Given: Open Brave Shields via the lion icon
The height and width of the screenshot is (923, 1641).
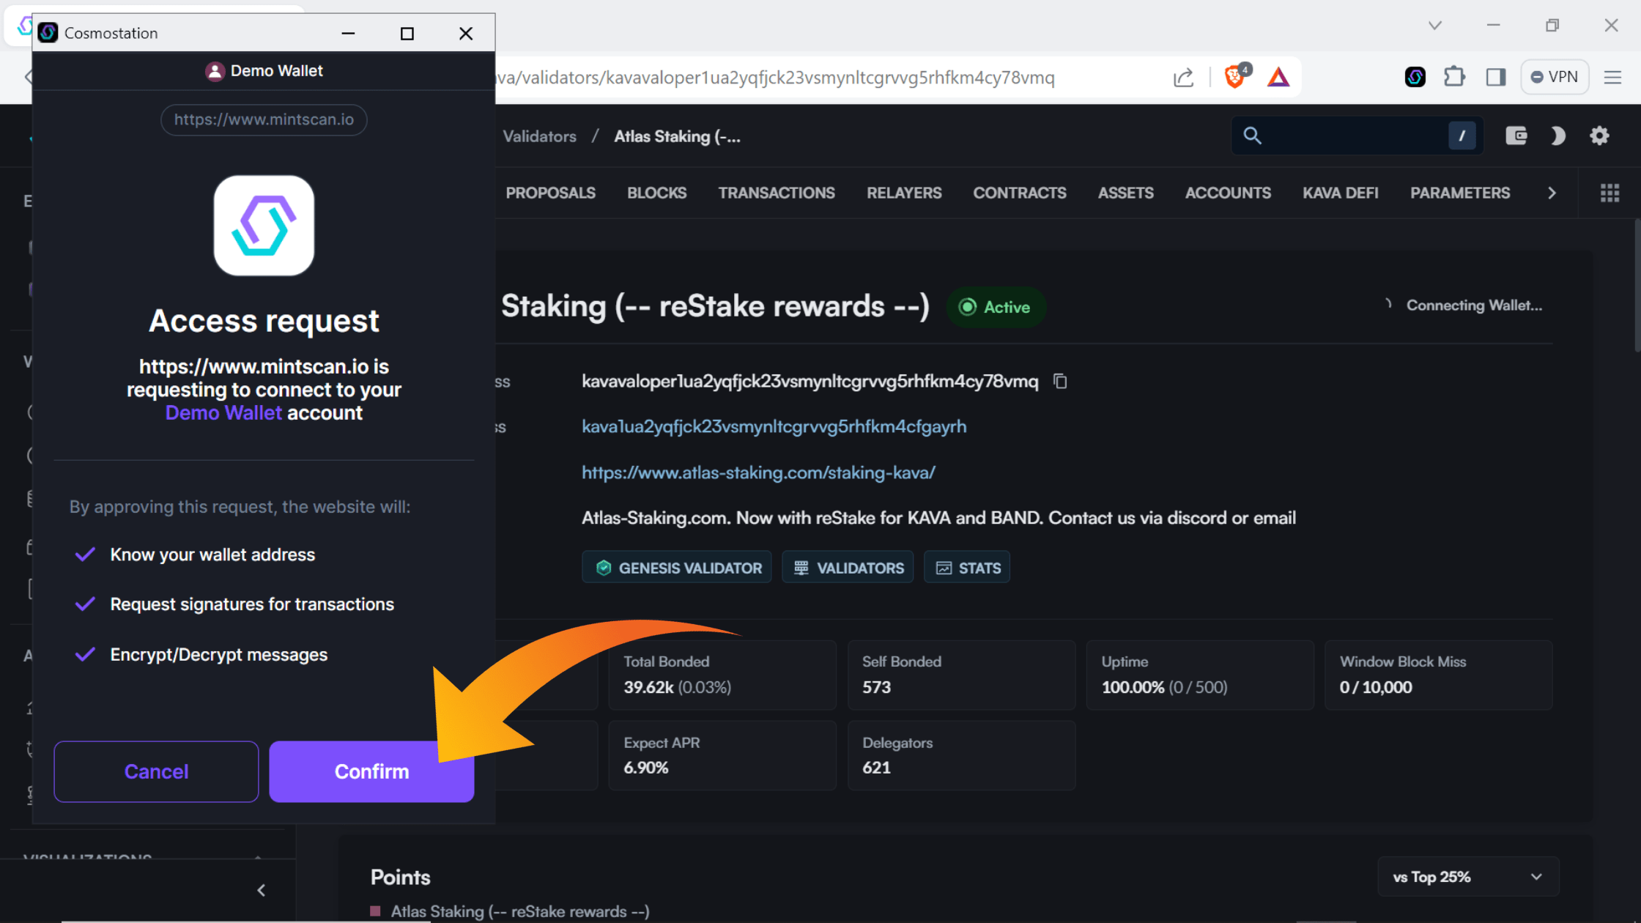Looking at the screenshot, I should pyautogui.click(x=1236, y=76).
